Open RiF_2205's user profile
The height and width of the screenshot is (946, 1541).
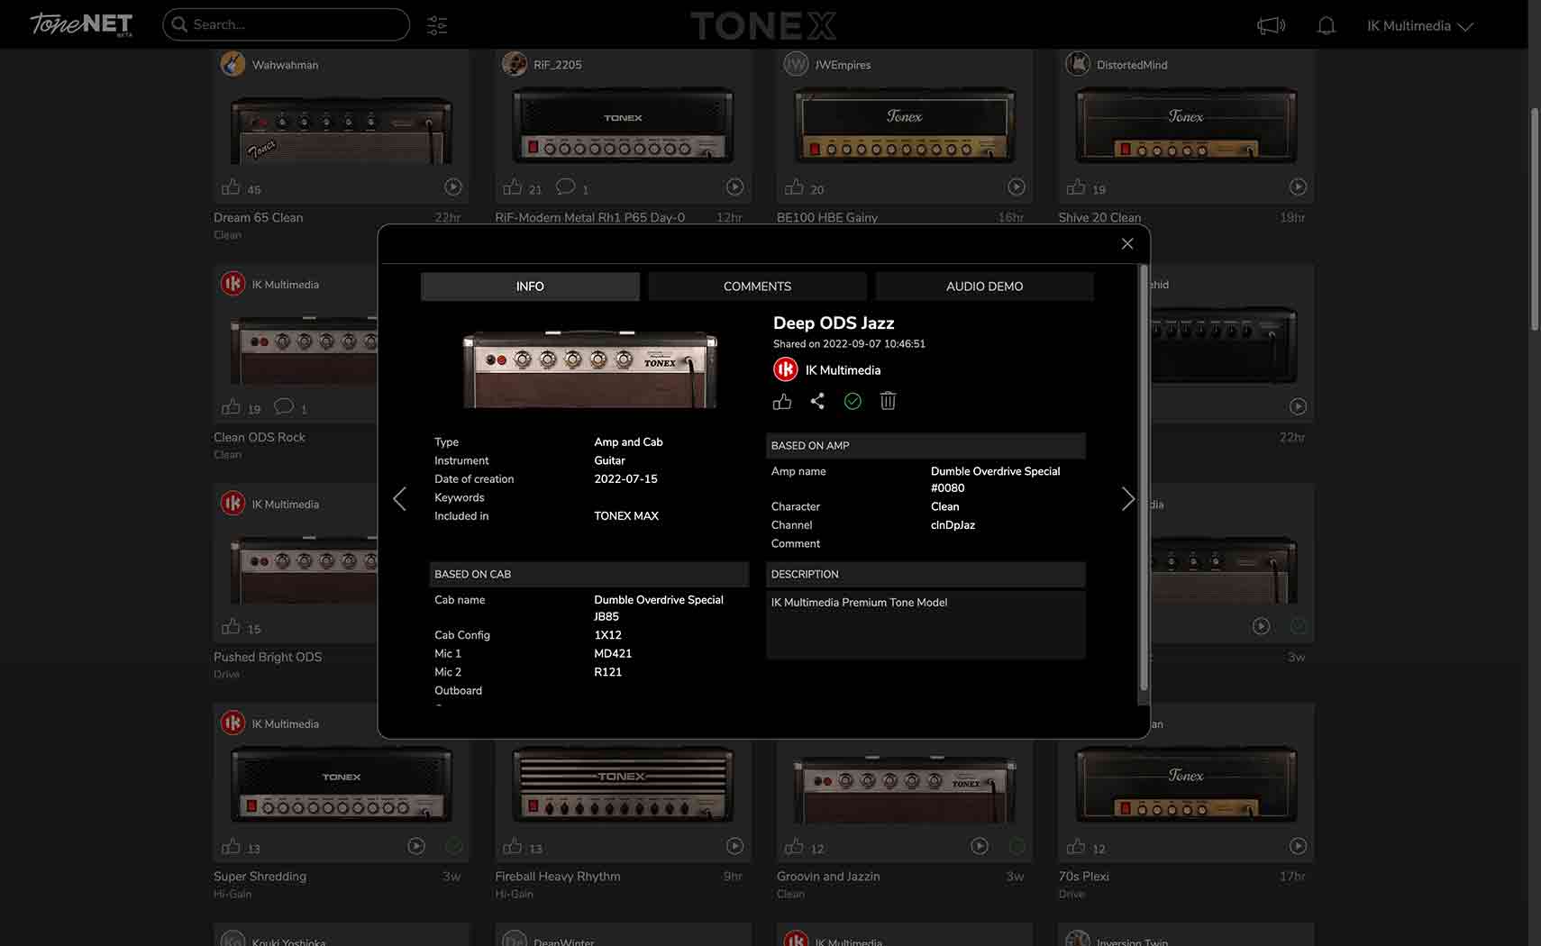pyautogui.click(x=542, y=64)
